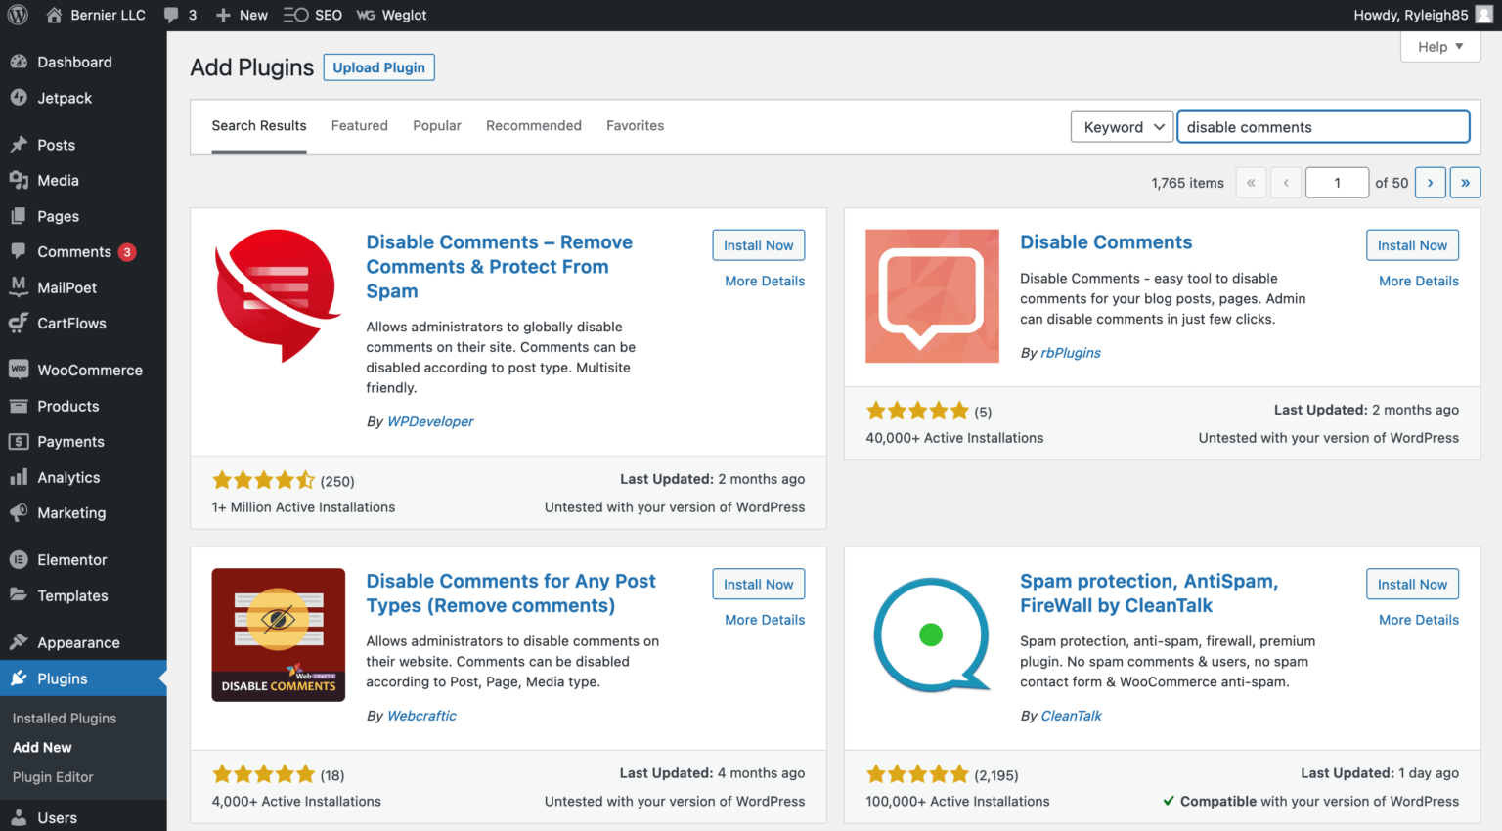
Task: Click the current page number field
Action: coord(1337,183)
